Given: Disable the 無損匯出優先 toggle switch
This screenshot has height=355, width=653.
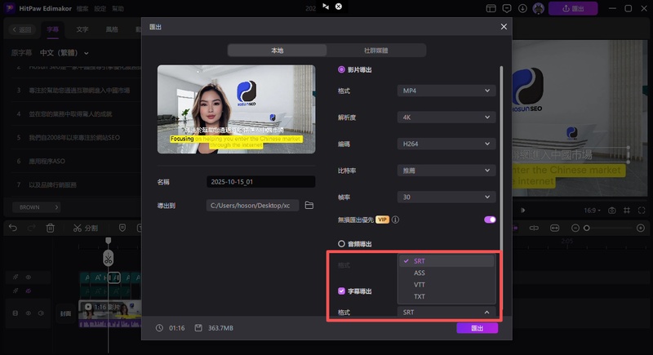Looking at the screenshot, I should [x=490, y=220].
